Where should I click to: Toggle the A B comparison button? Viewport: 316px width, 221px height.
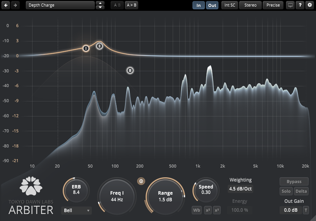tap(117, 5)
